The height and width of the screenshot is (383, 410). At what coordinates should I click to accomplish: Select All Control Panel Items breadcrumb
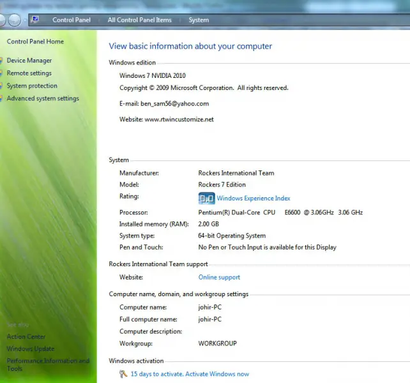140,20
